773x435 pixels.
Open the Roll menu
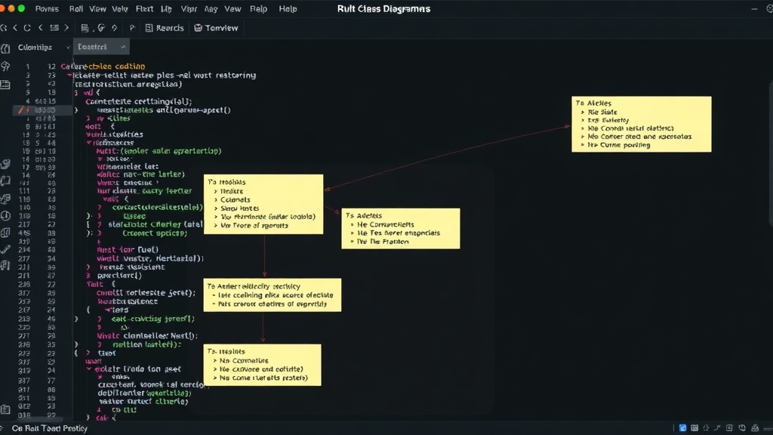tap(76, 9)
